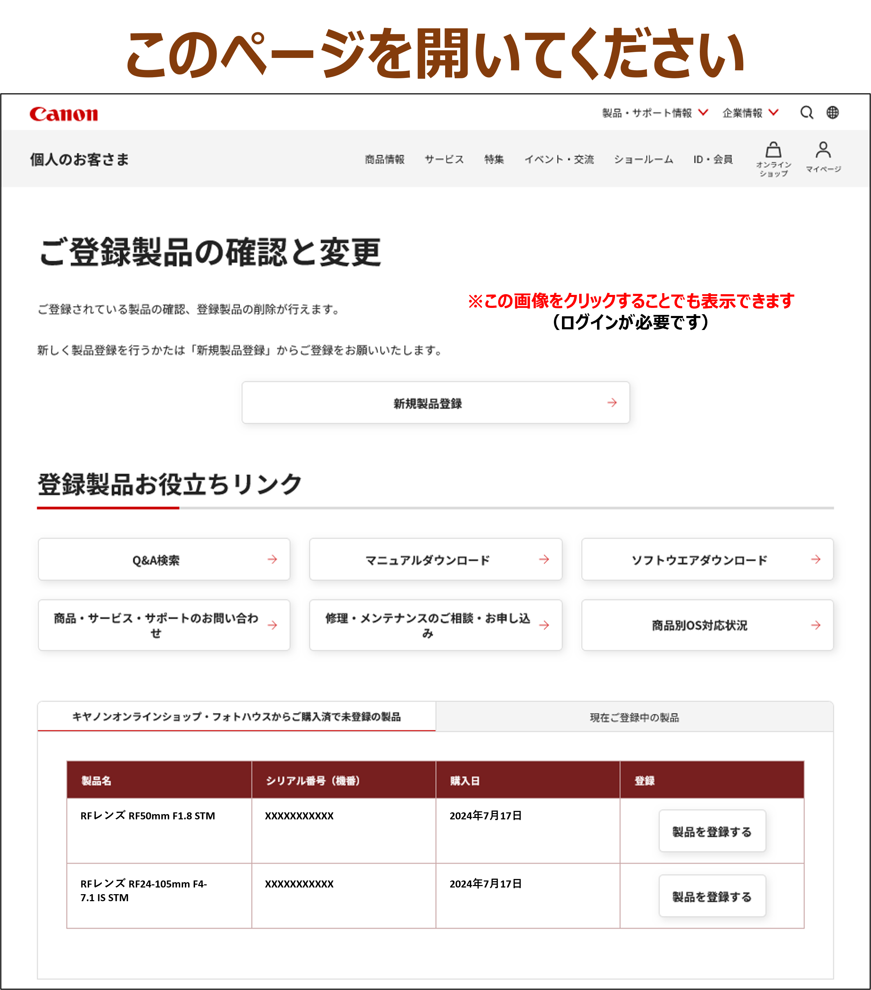Click 登録製品お役立ちリンク section heading
Viewport: 871px width, 990px height.
click(170, 484)
